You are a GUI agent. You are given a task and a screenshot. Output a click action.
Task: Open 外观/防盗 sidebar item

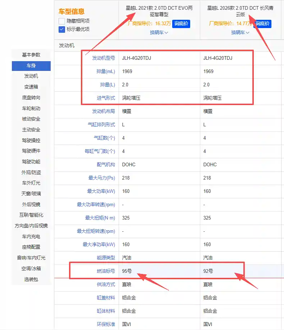31,173
